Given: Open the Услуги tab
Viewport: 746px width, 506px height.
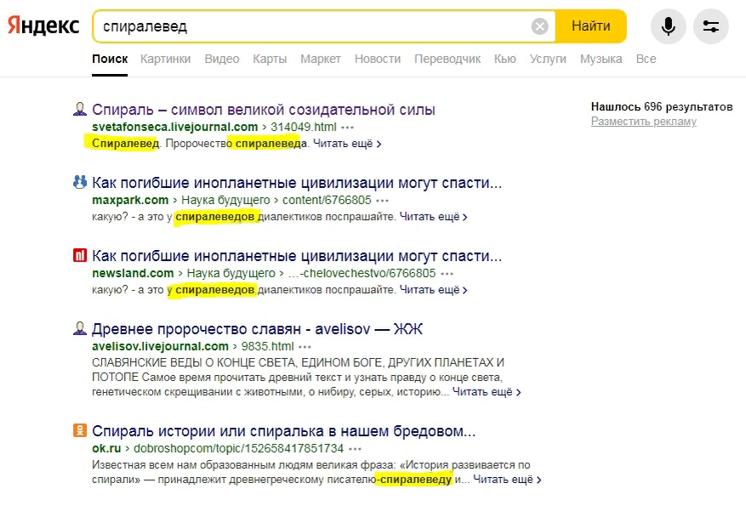Looking at the screenshot, I should (548, 59).
